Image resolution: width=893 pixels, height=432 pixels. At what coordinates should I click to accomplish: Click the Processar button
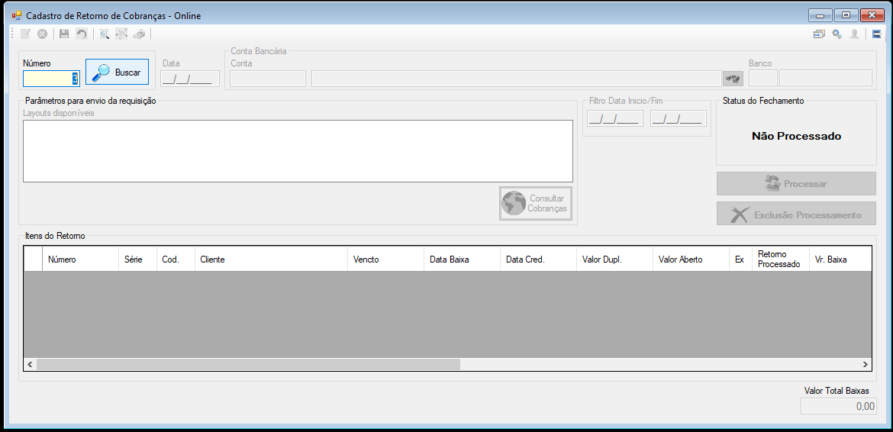click(x=796, y=184)
